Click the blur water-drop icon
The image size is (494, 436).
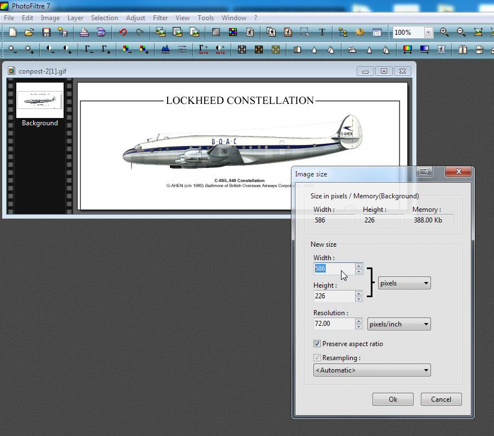314,49
